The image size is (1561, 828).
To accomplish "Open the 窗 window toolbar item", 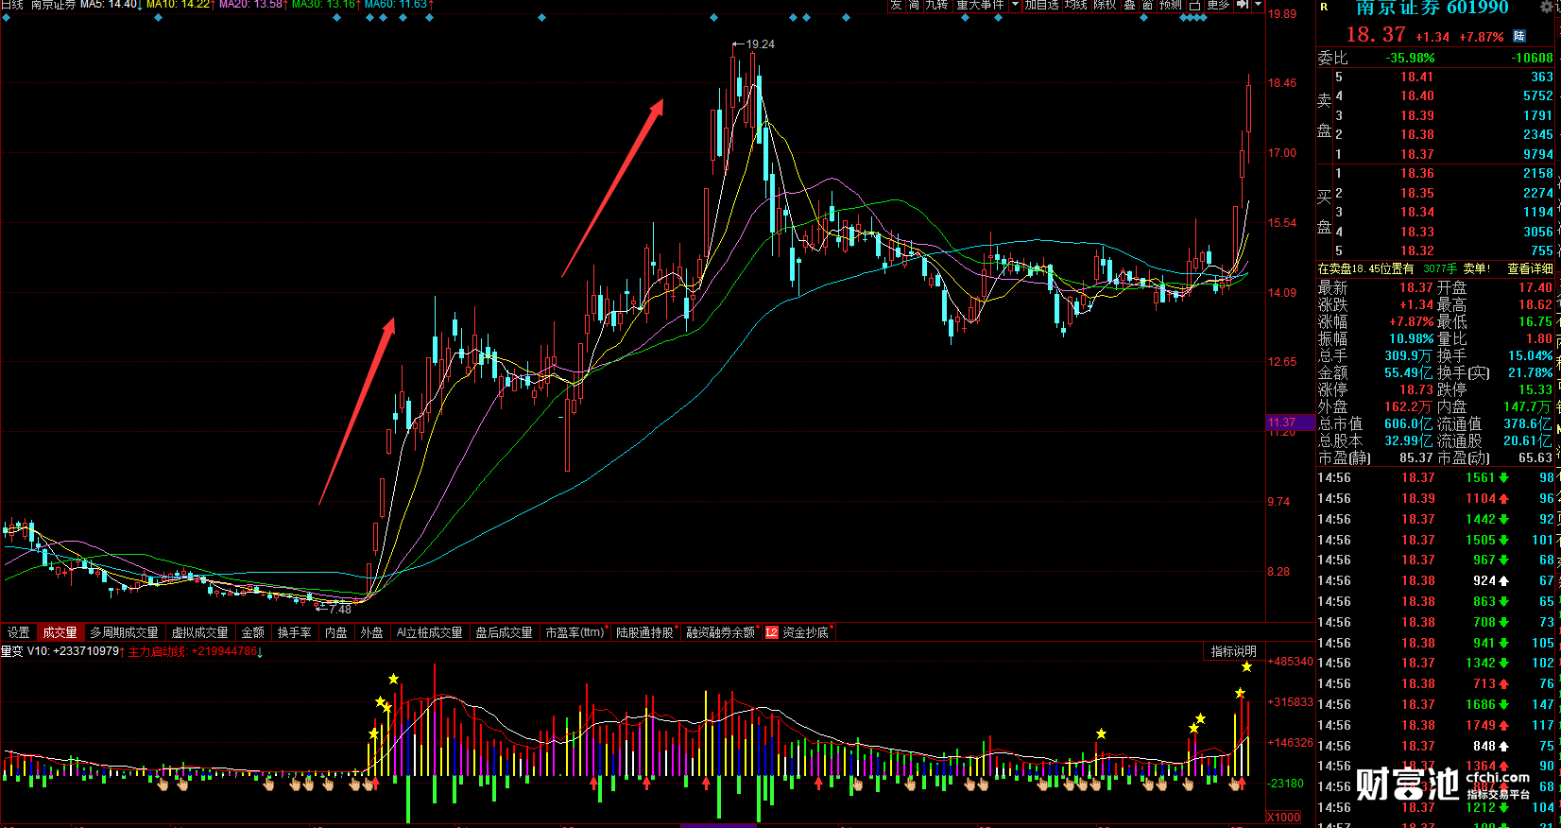I will coord(1147,5).
